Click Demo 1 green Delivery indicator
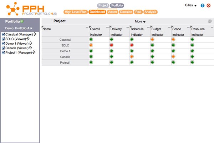 pos(112,51)
